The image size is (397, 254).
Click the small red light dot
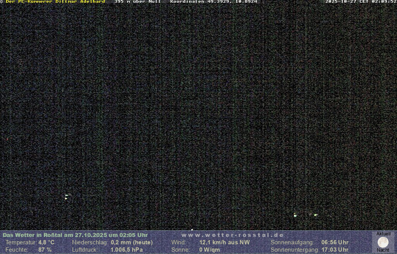point(7,139)
